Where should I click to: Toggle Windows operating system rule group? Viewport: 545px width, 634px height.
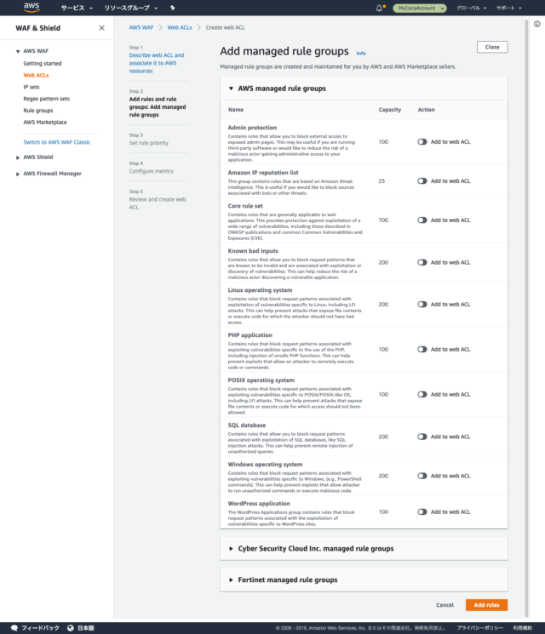[422, 476]
